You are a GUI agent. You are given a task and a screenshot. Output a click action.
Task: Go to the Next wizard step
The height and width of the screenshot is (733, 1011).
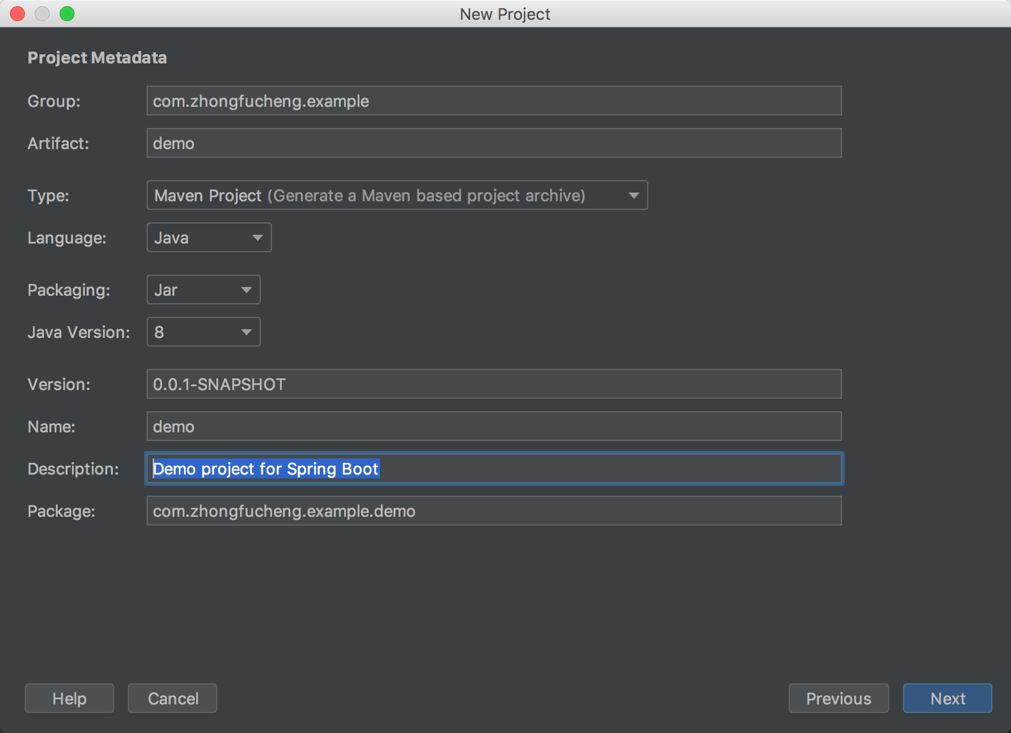click(x=947, y=698)
